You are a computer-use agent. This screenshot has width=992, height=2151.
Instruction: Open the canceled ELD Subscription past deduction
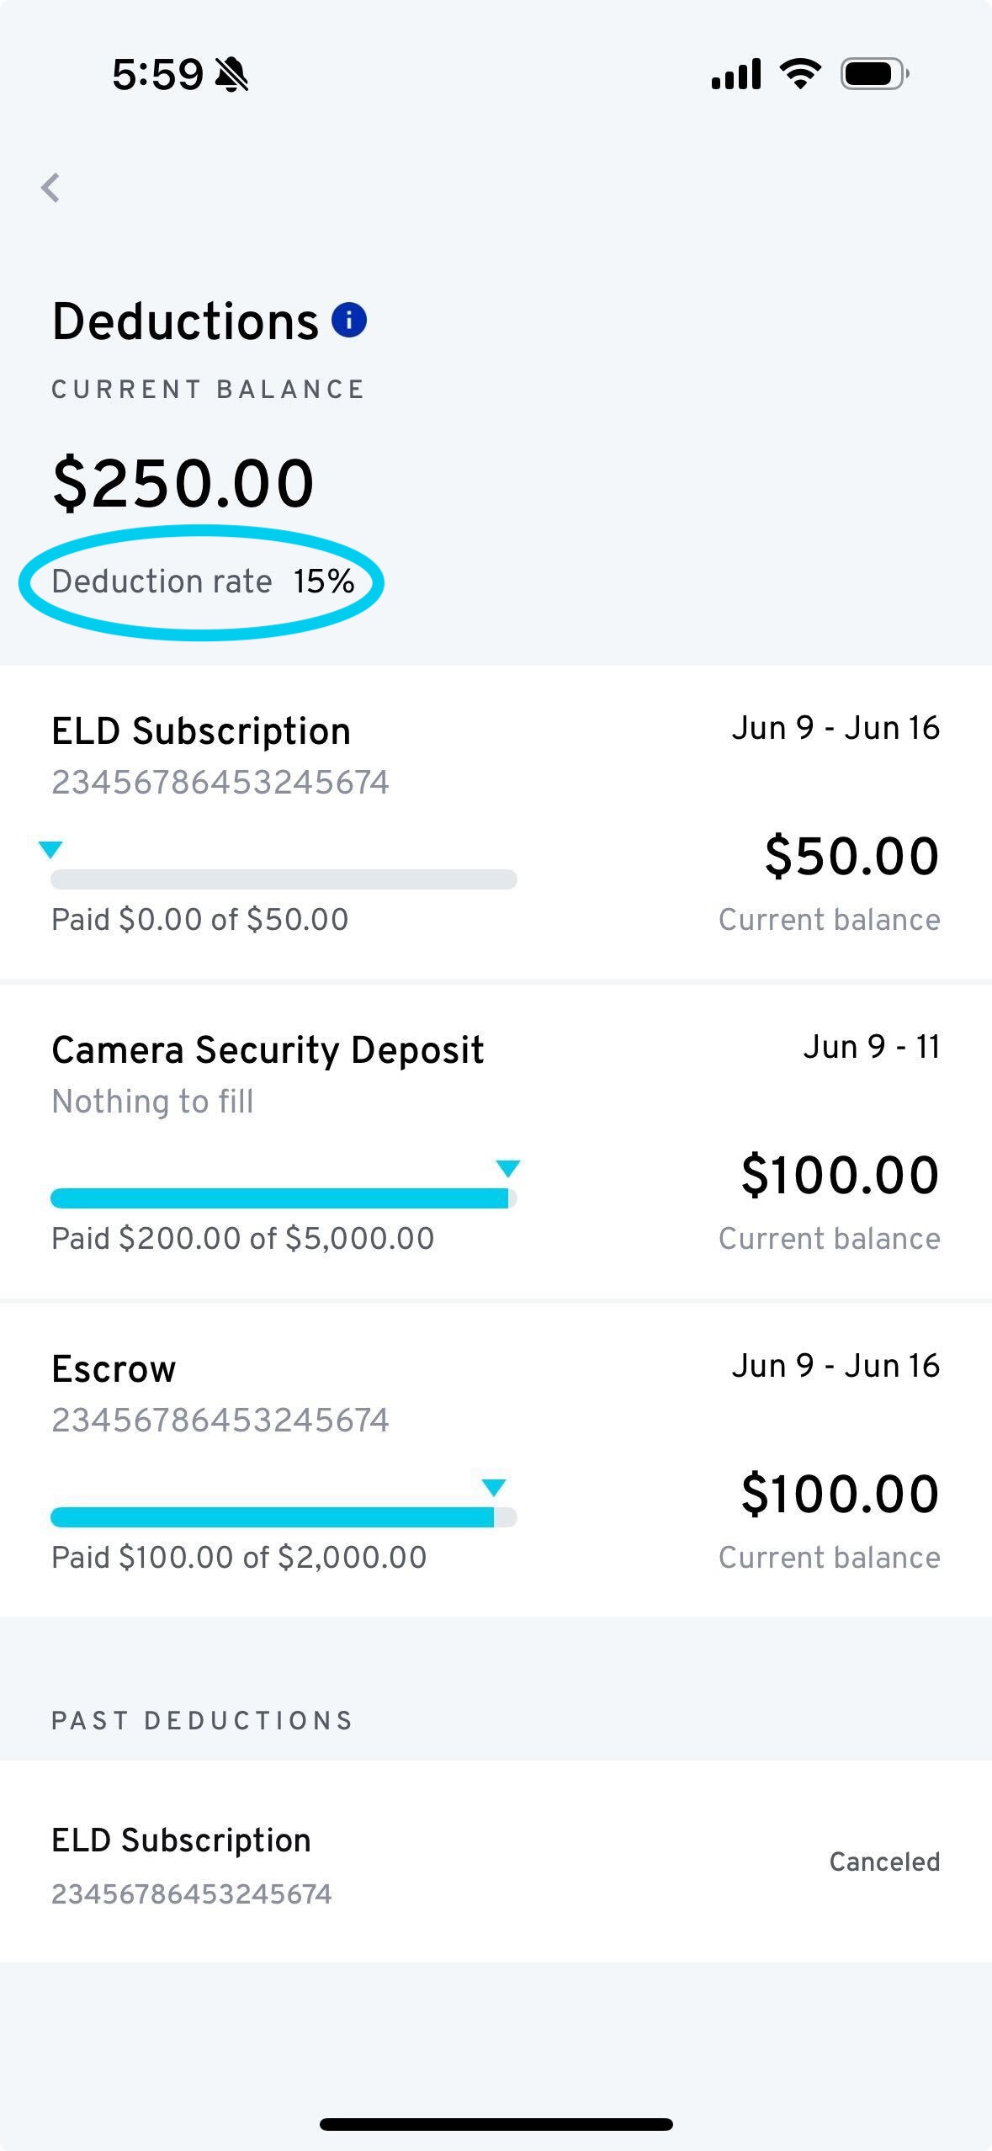pyautogui.click(x=496, y=1862)
